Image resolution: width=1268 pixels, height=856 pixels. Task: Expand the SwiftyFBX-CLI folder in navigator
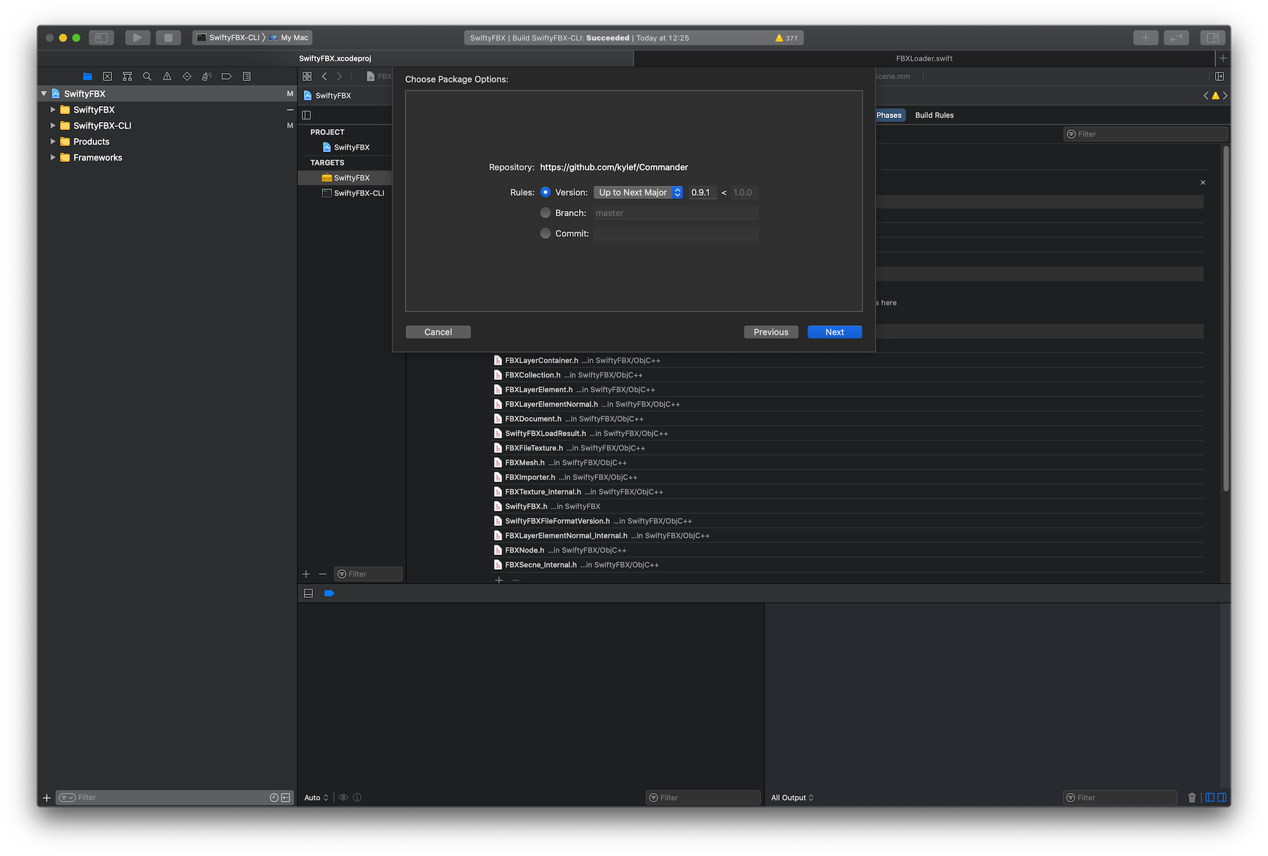click(x=53, y=125)
